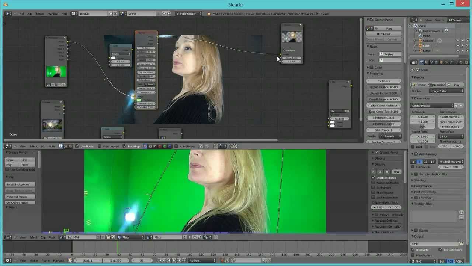472x266 pixels.
Task: Toggle Camera visibility eye in outliner
Action: click(458, 41)
